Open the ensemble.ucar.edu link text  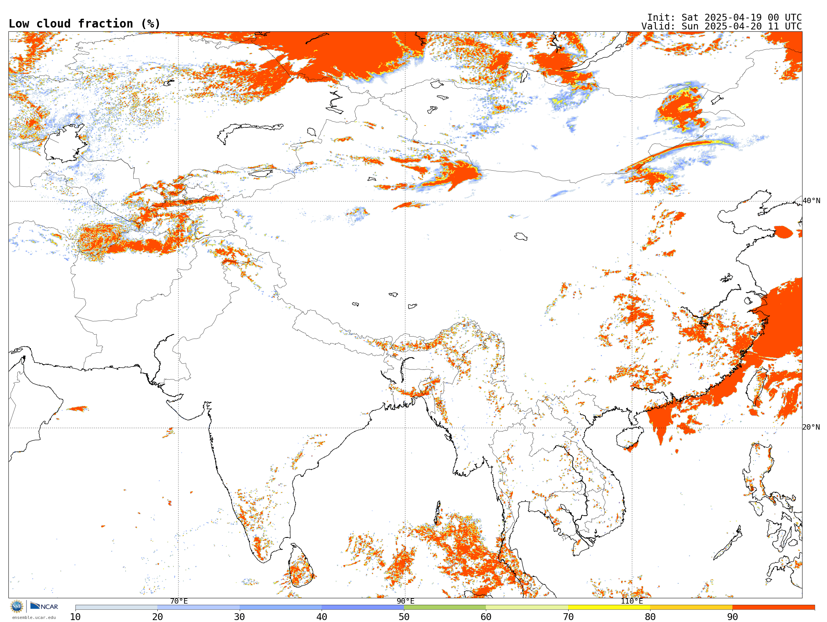[x=34, y=617]
